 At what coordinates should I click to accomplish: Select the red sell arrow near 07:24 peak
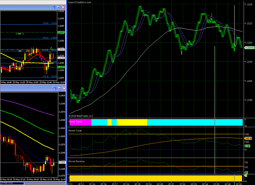point(212,15)
